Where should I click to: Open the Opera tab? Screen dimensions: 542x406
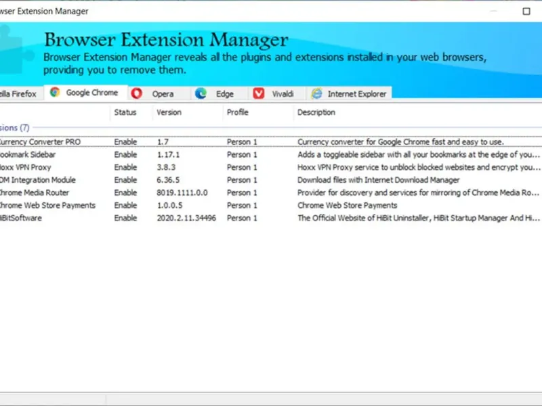[159, 93]
